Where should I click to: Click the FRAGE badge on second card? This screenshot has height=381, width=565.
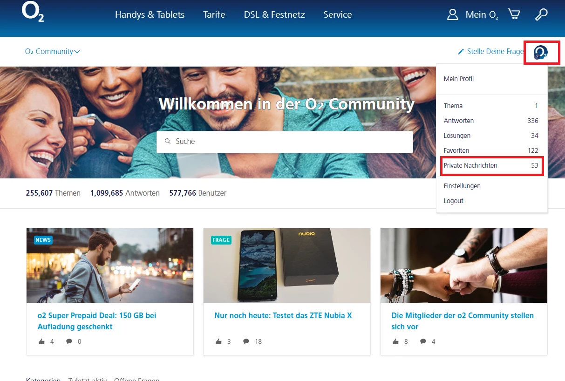click(x=221, y=240)
